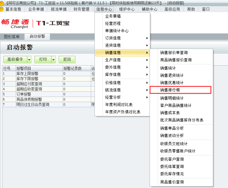The height and width of the screenshot is (188, 228).
Task: Select the 库存上限报警 row
Action: pyautogui.click(x=48, y=73)
